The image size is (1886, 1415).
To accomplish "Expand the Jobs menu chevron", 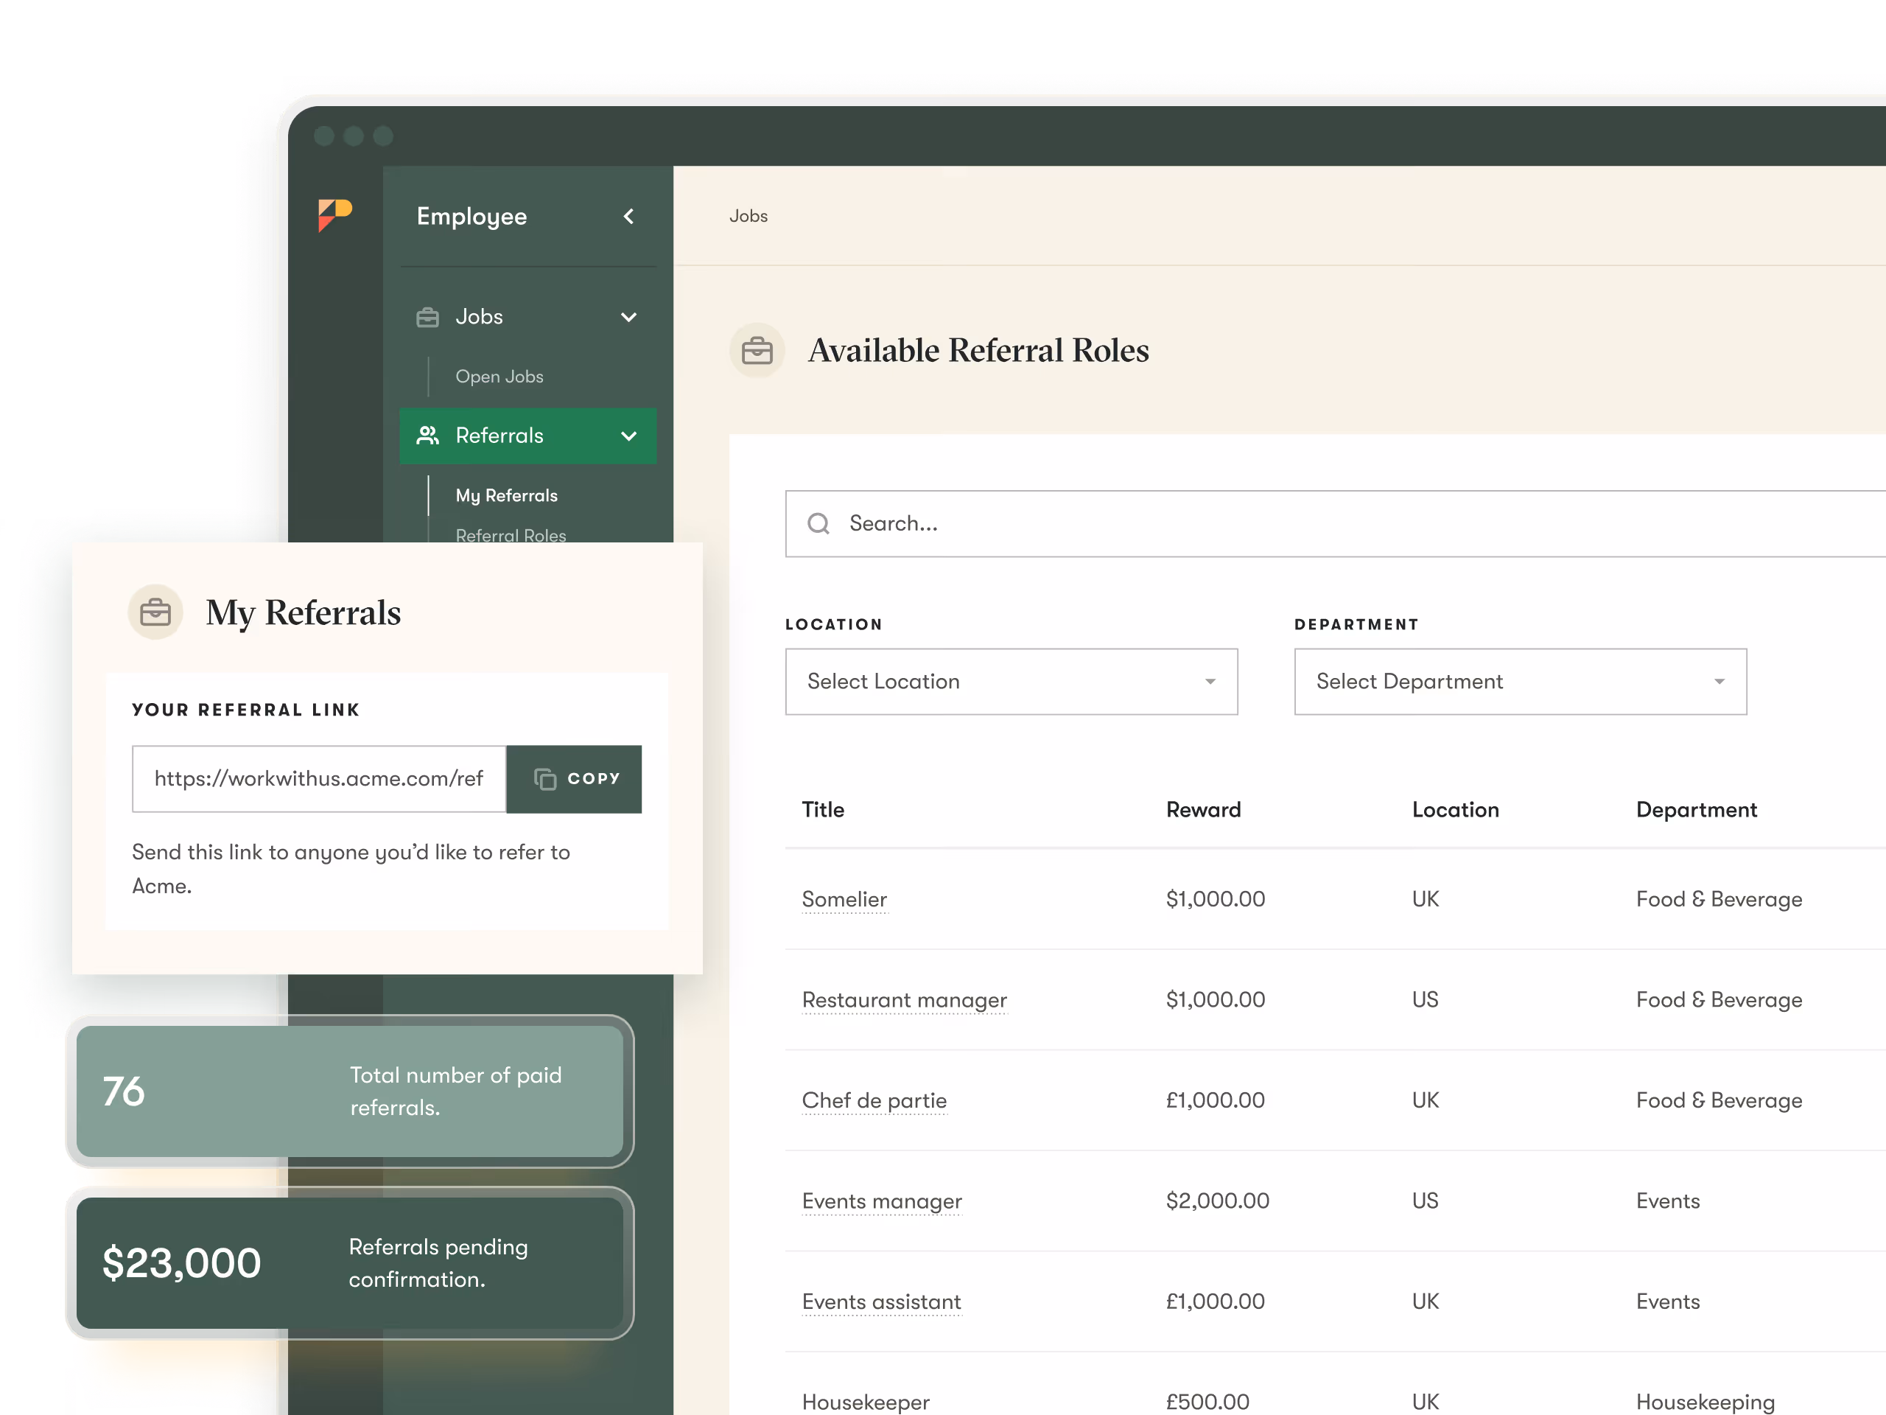I will tap(629, 318).
